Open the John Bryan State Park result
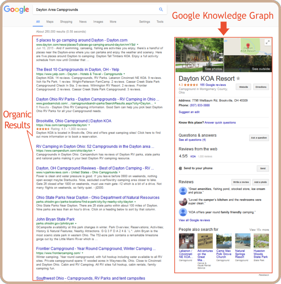 (55, 219)
